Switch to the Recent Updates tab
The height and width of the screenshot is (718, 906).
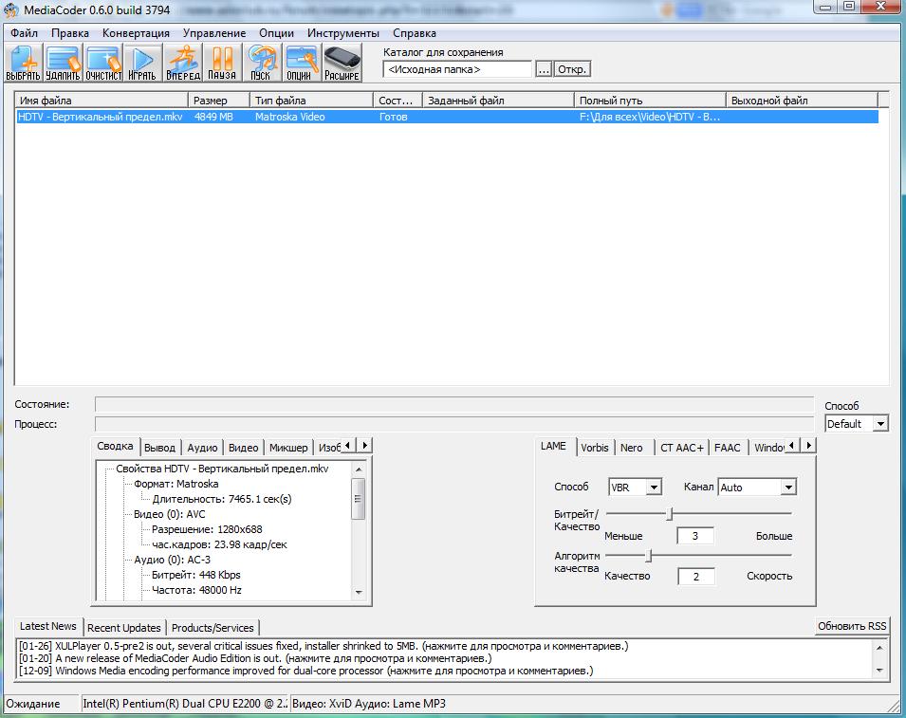point(124,628)
